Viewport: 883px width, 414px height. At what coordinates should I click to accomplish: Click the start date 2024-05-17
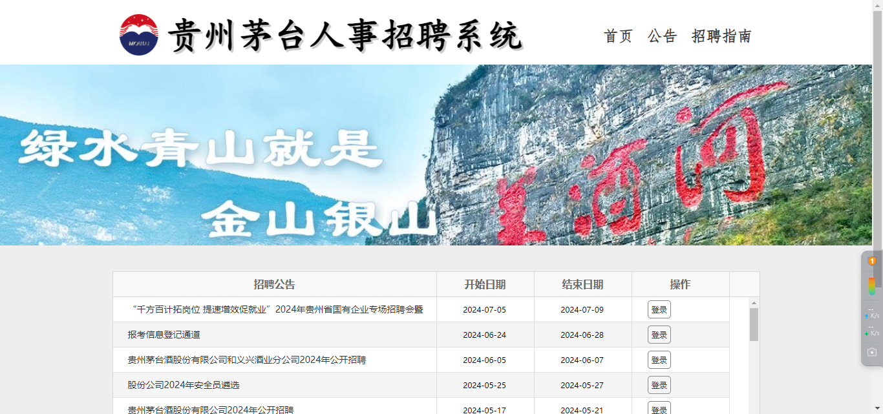click(485, 409)
